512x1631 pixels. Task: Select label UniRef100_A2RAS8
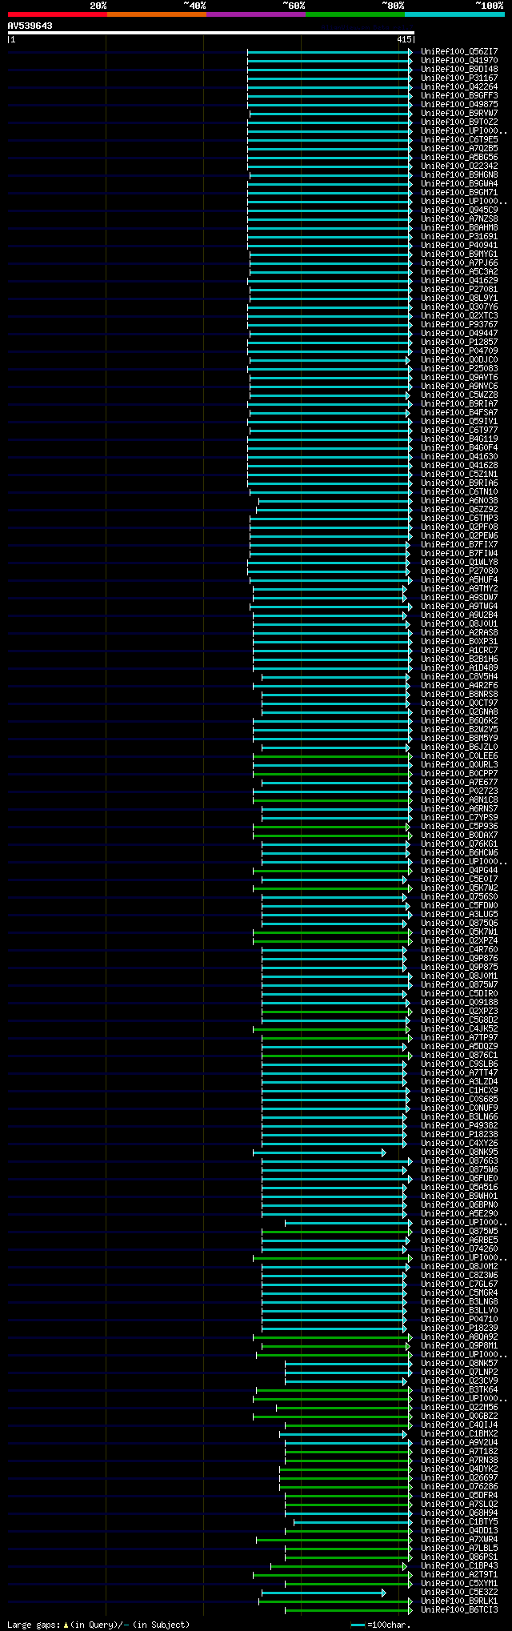tap(459, 632)
